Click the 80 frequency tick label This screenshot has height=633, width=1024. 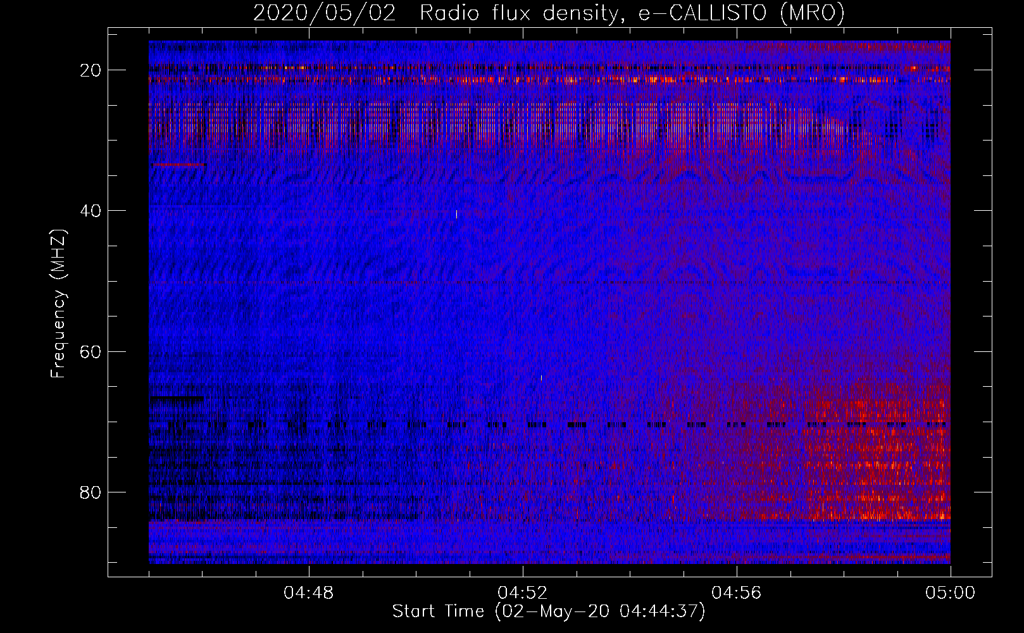(x=91, y=492)
